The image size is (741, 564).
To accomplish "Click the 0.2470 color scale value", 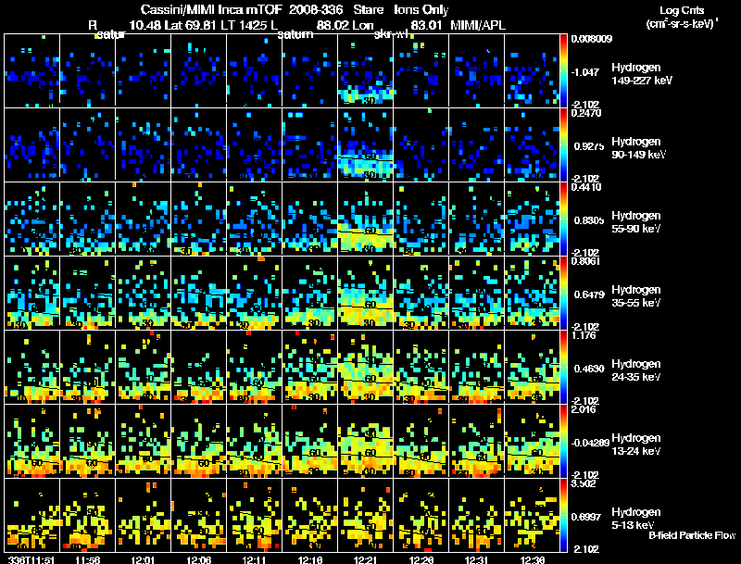I will (x=586, y=113).
